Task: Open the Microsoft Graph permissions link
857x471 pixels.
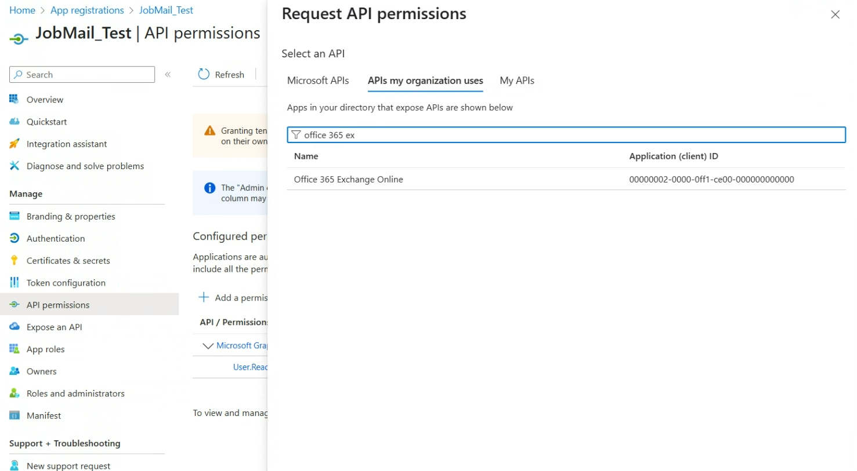Action: [241, 345]
